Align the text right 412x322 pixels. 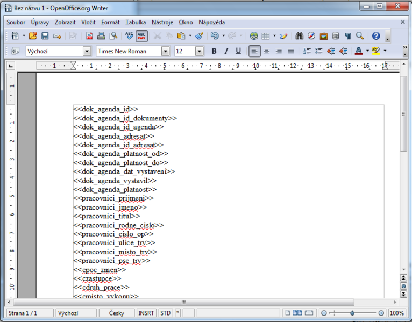(279, 51)
